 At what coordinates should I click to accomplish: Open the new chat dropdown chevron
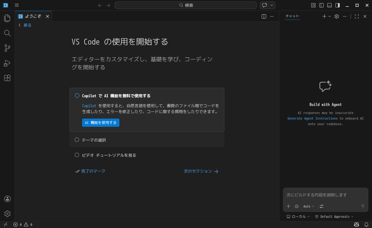click(x=330, y=16)
